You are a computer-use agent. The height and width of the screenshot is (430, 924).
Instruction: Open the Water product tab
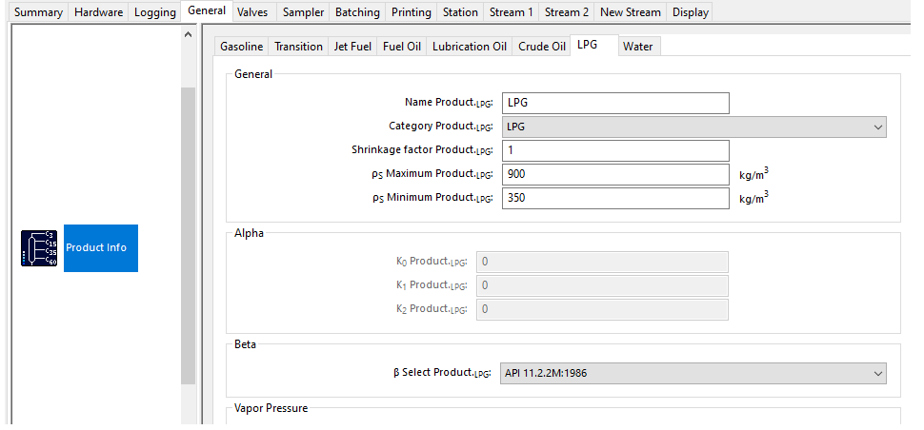coord(638,47)
